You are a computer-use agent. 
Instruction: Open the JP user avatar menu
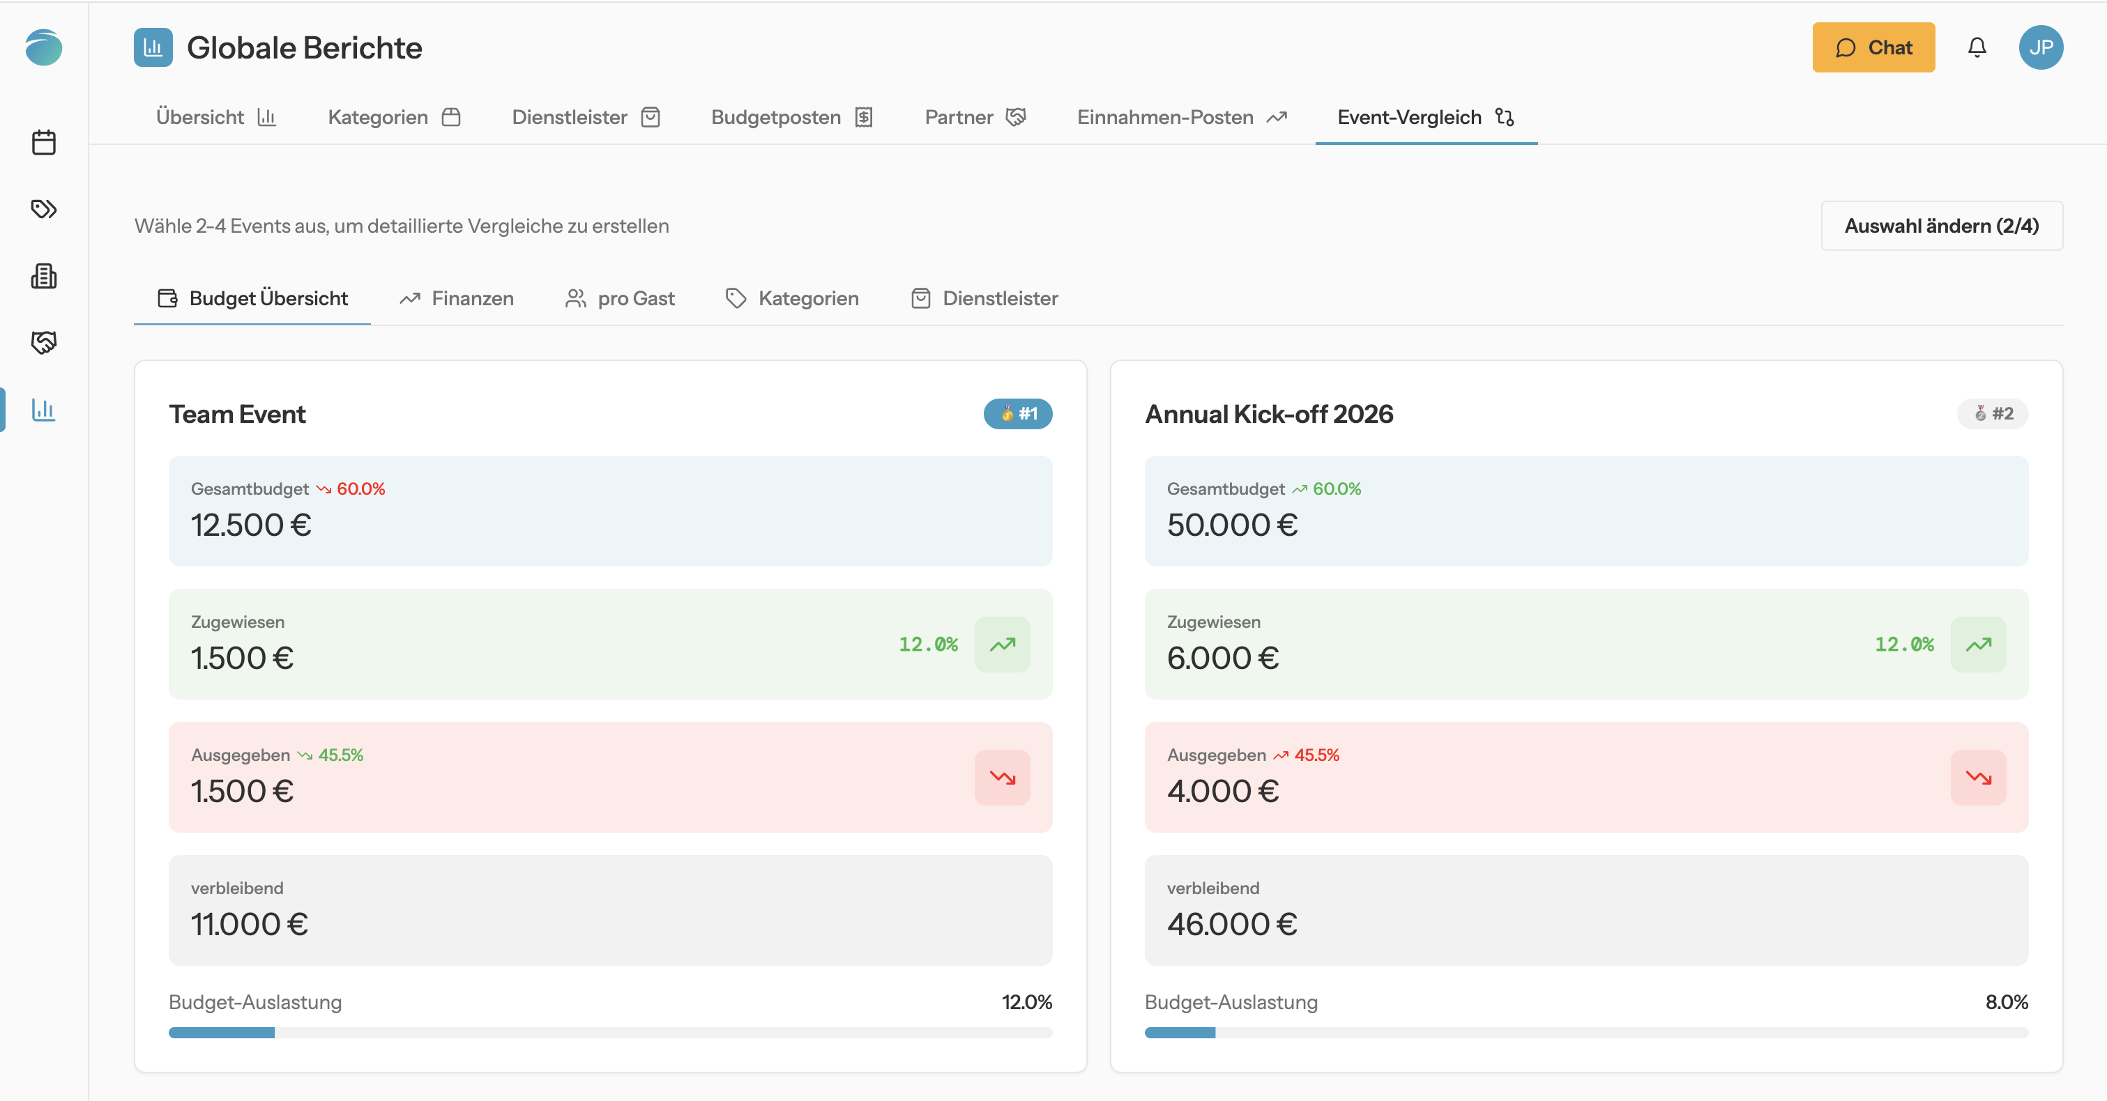(x=2040, y=47)
